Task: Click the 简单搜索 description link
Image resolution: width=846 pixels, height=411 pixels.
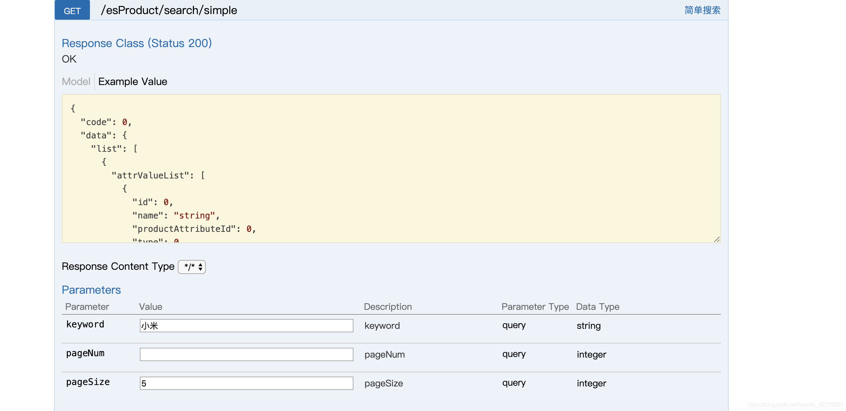Action: click(702, 10)
